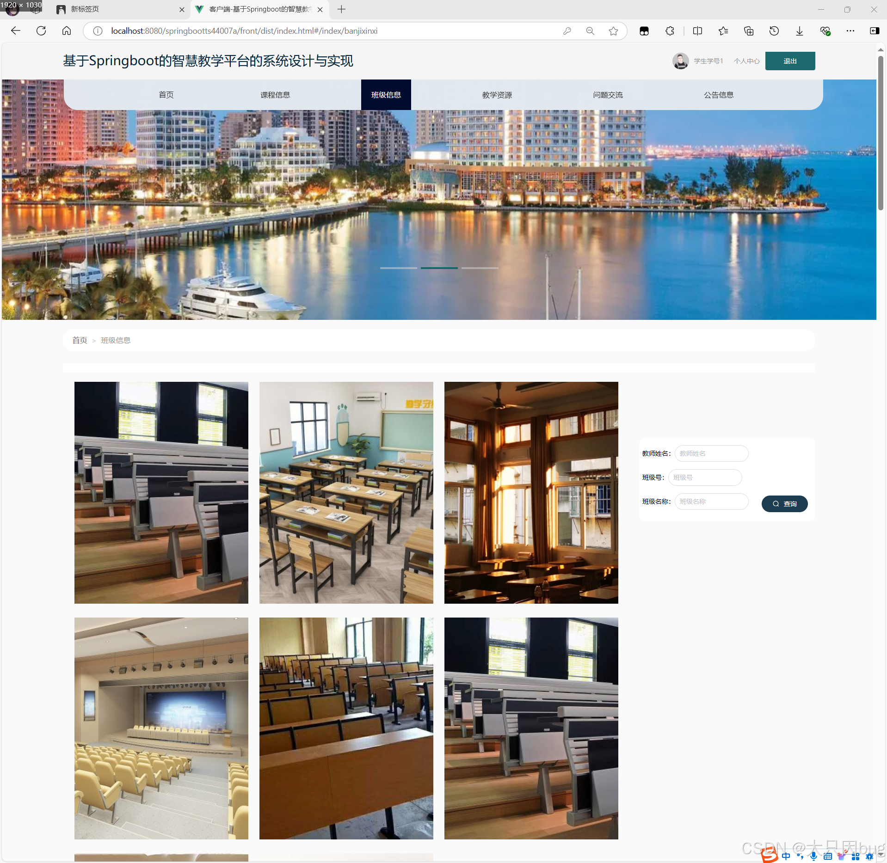Open a new browser tab
Viewport: 887px width, 863px height.
tap(341, 9)
